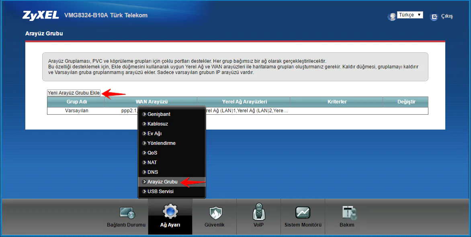Select Kablosuz from the popup menu
Screen dimensions: 471x237
point(158,124)
